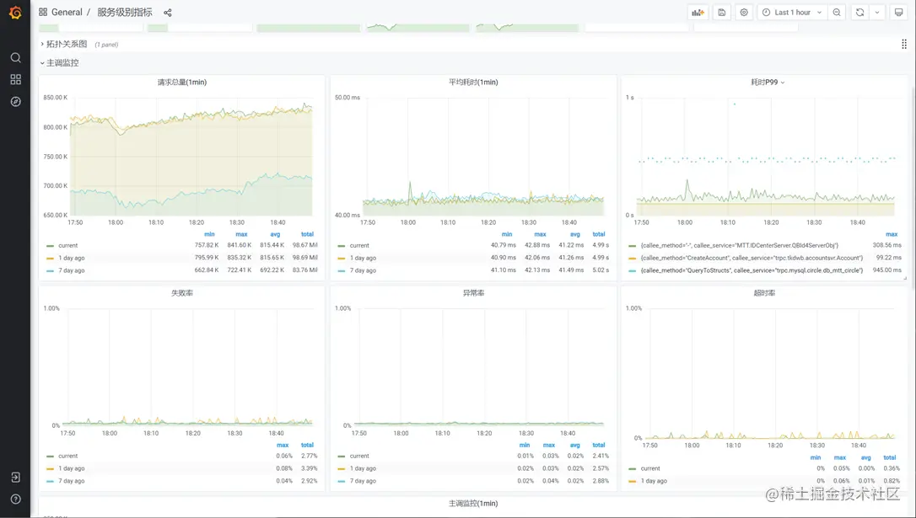The image size is (916, 518).
Task: Open the 超时率 panel title
Action: pos(764,293)
